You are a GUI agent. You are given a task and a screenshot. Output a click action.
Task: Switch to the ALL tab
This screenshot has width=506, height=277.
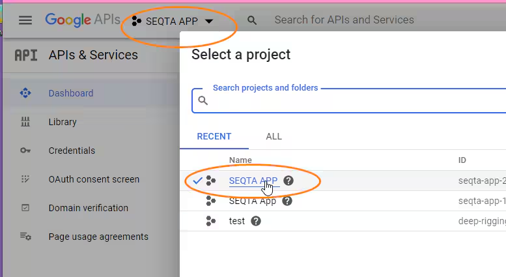pos(274,137)
